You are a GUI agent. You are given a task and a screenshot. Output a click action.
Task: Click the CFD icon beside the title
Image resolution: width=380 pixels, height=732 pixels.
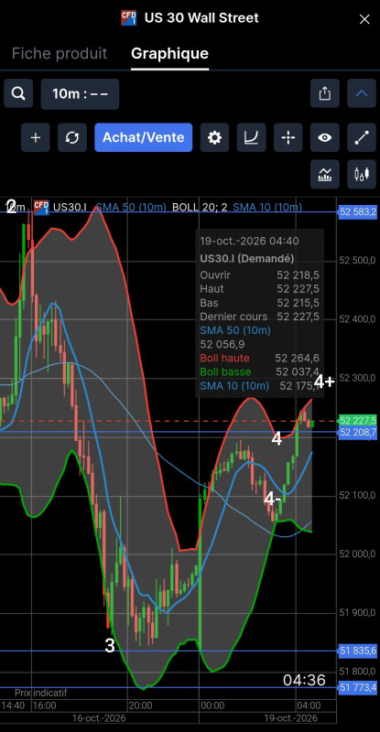pyautogui.click(x=128, y=18)
